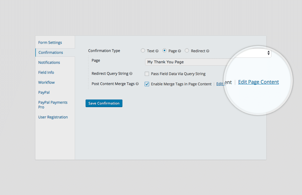Select the PayPal Payments Pro tab
The image size is (302, 195).
point(53,105)
